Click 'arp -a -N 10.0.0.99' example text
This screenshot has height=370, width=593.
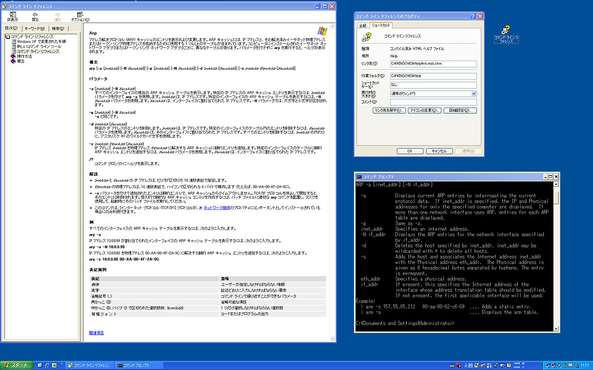(107, 247)
